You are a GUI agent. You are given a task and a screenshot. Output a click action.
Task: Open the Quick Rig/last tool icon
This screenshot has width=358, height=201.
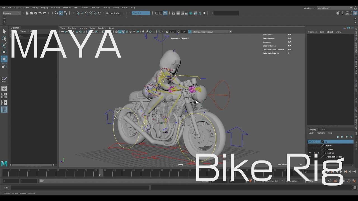[4, 80]
